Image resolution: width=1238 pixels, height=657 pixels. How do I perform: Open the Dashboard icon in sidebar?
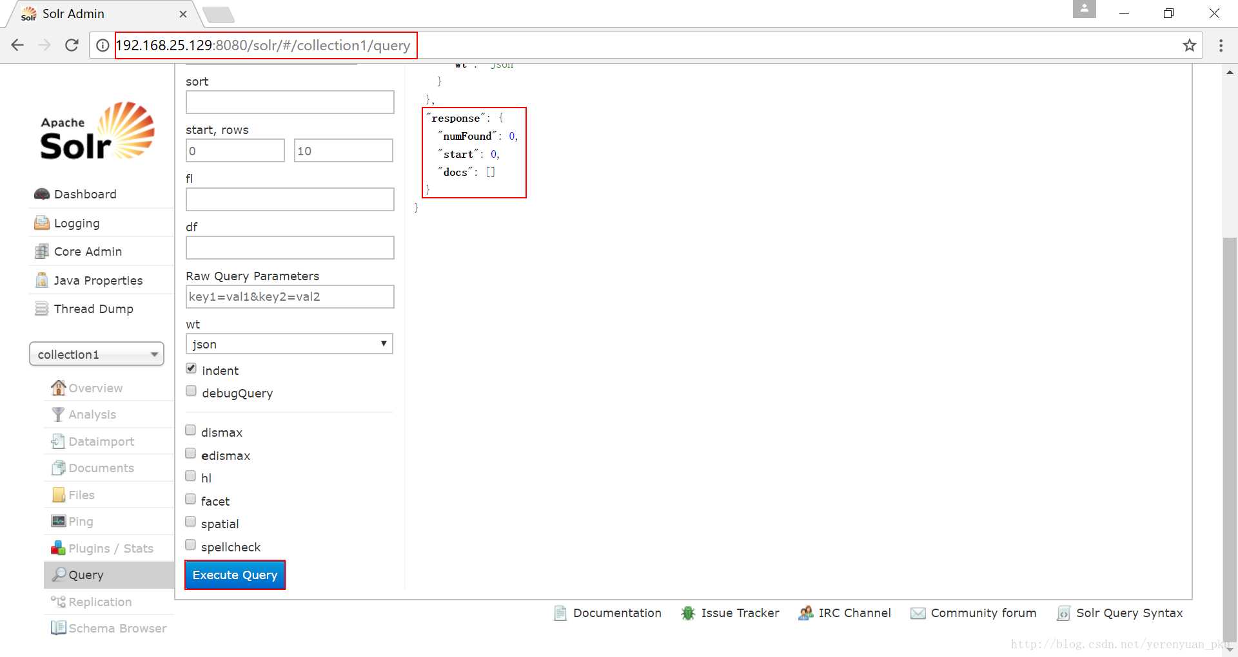(x=42, y=194)
